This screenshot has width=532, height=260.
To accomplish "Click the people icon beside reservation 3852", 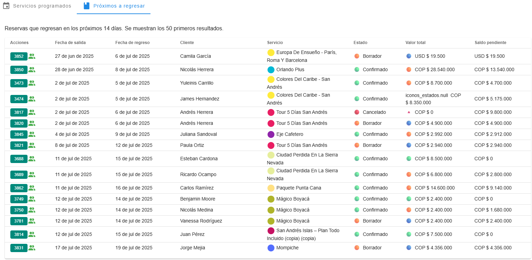I will pyautogui.click(x=32, y=56).
